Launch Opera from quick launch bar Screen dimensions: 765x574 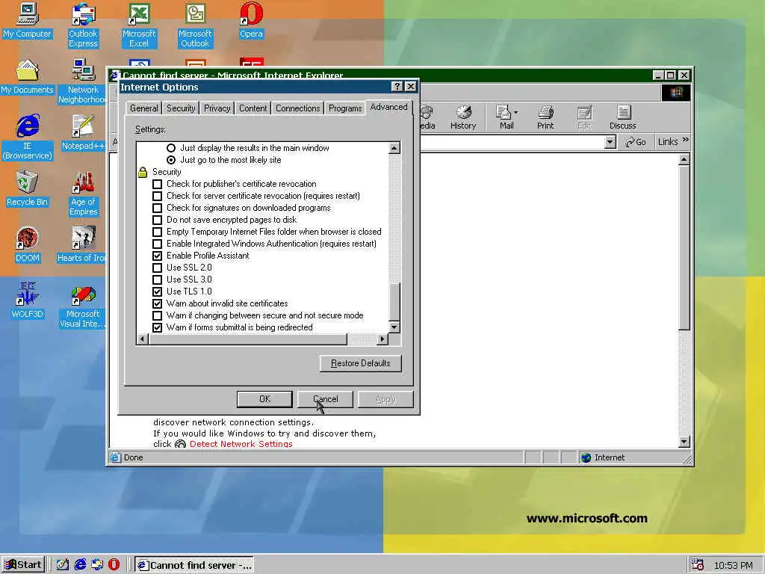tap(114, 565)
